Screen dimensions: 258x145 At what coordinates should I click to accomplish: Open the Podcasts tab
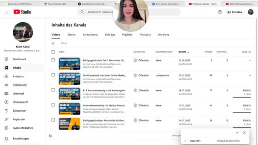coord(145,34)
